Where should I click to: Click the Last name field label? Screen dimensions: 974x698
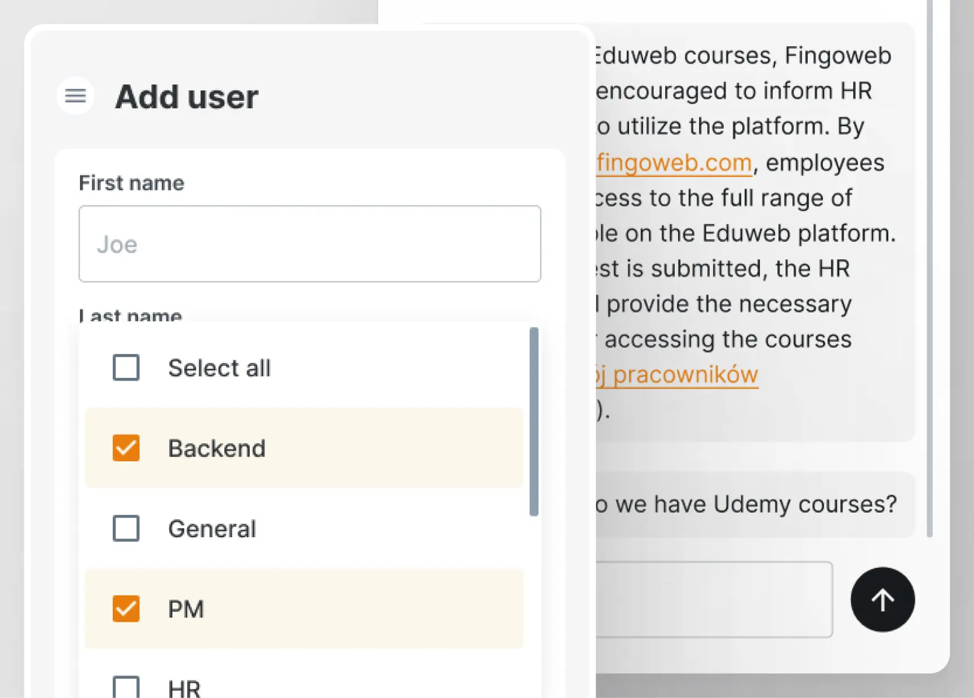tap(130, 315)
